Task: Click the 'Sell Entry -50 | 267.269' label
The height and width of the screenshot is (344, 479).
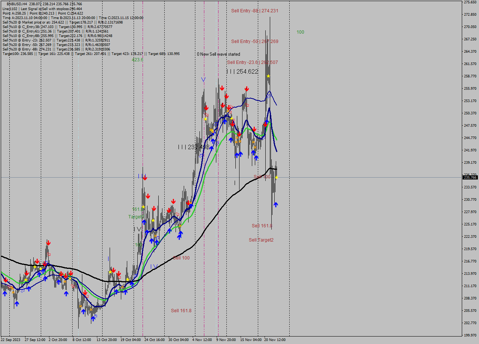Action: [x=254, y=42]
